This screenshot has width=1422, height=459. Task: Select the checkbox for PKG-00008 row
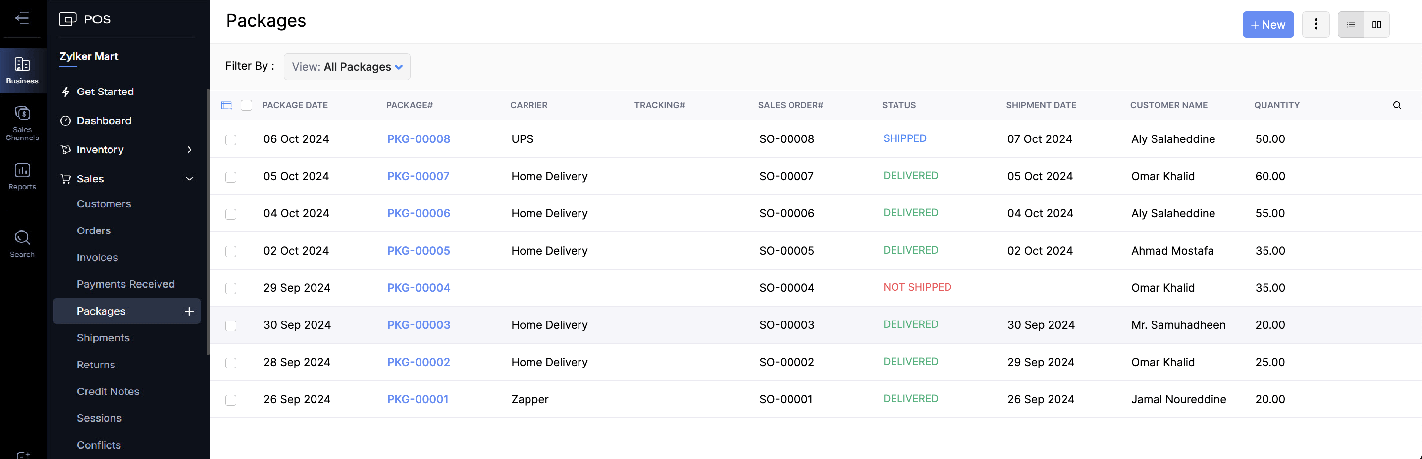[x=231, y=139]
